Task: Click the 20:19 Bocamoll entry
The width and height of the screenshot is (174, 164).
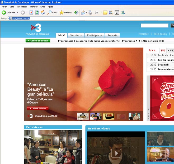Action: click(160, 65)
